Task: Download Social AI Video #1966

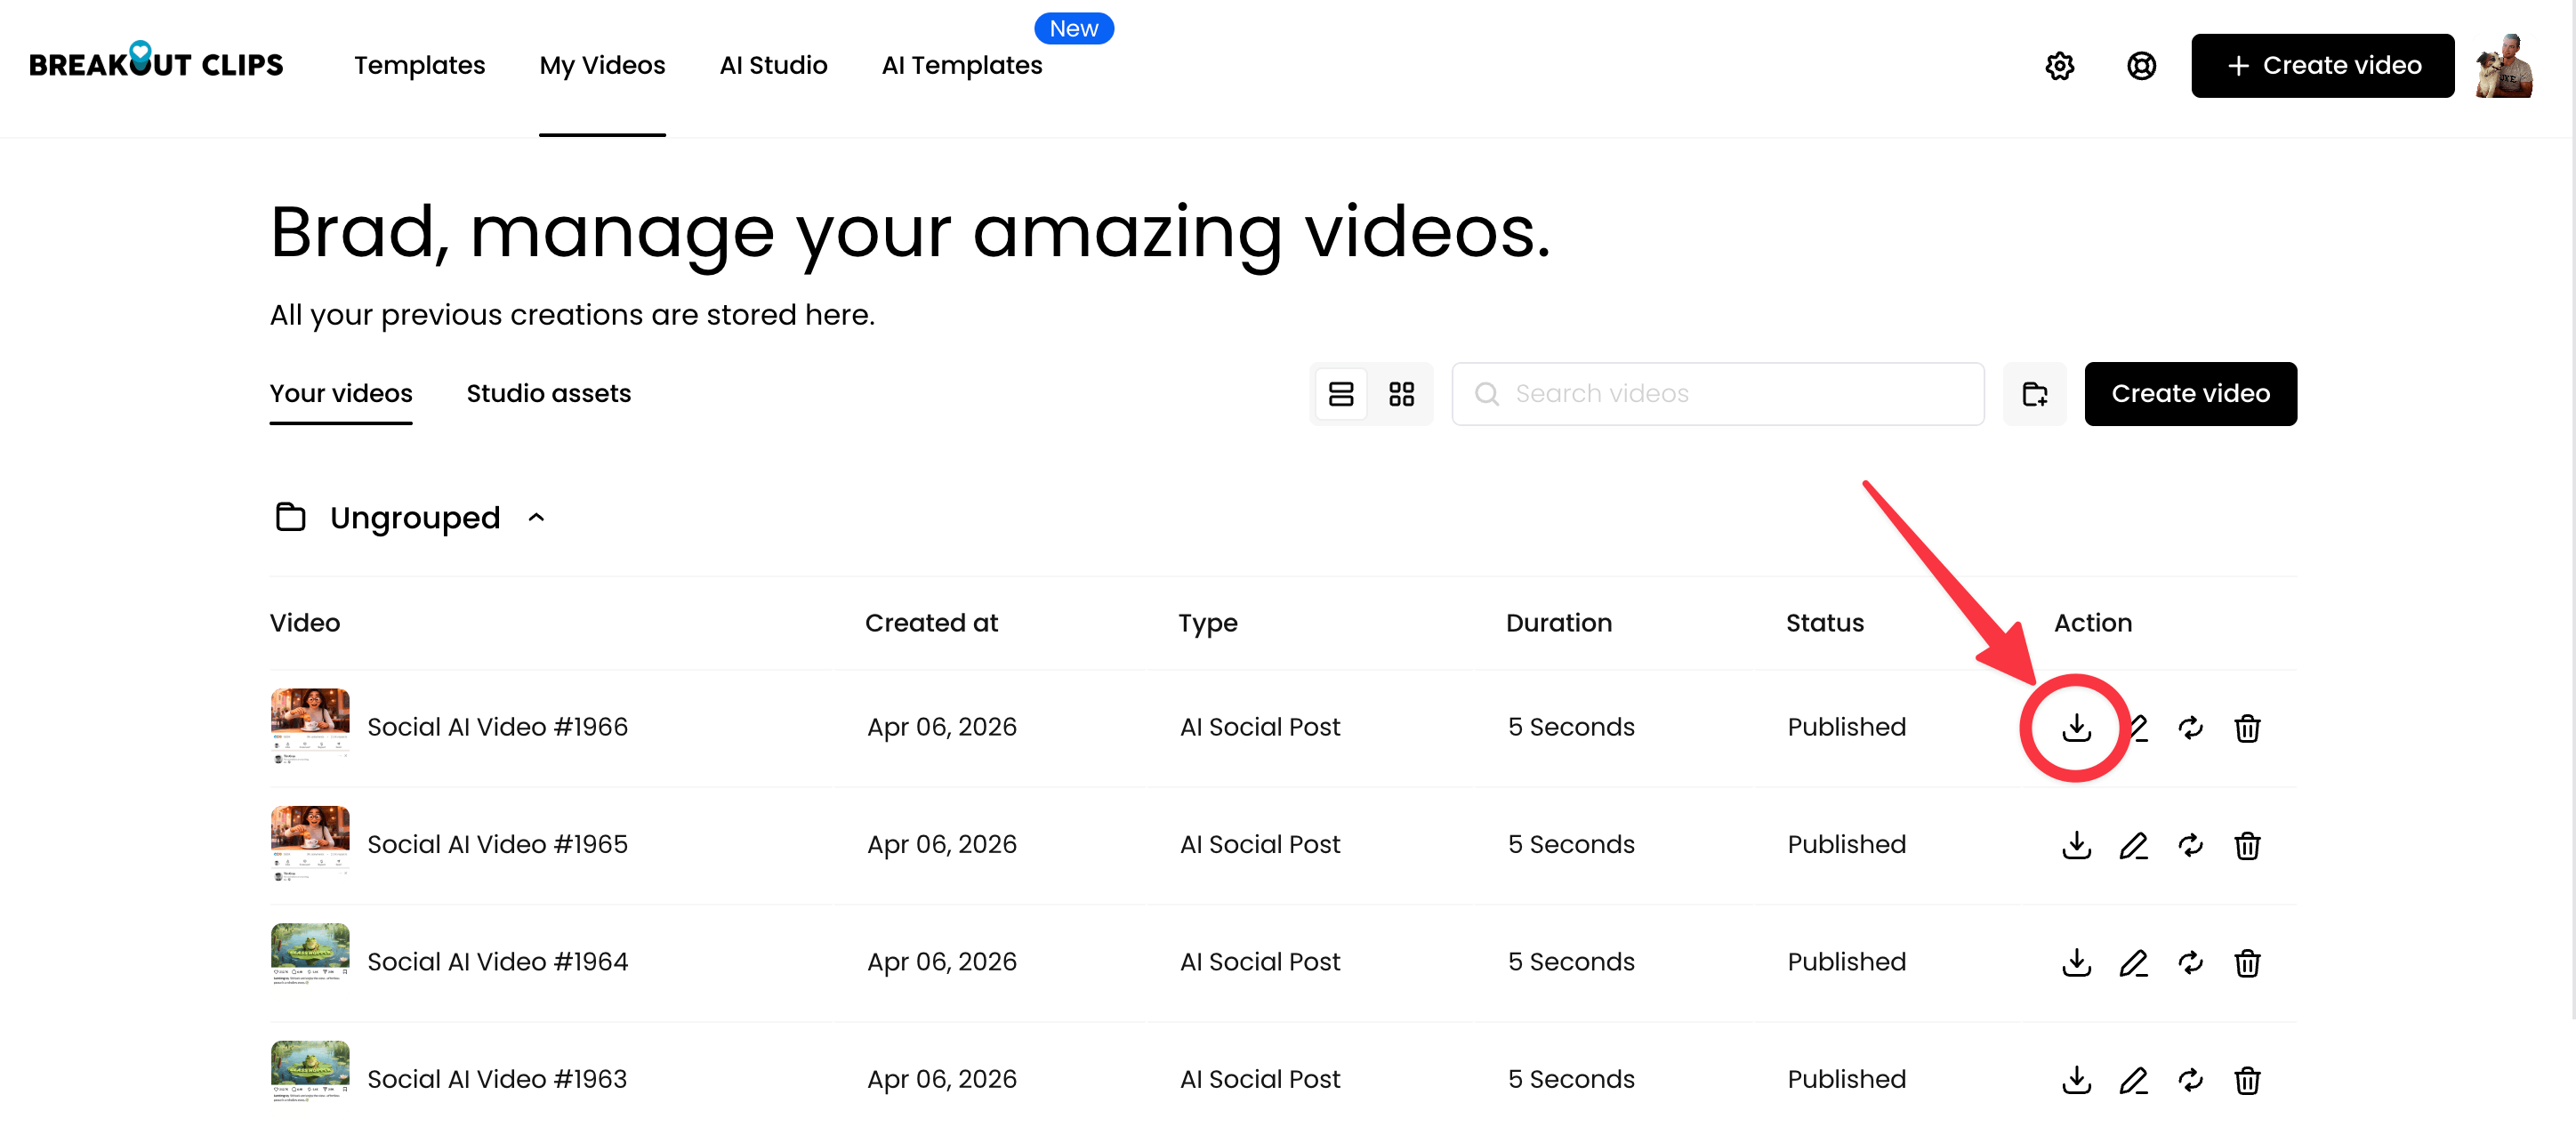Action: pyautogui.click(x=2076, y=727)
